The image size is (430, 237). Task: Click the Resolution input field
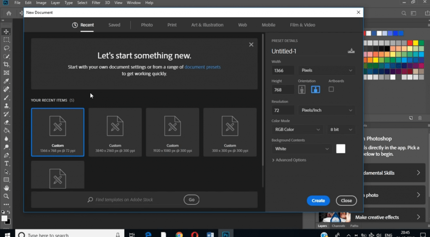283,110
